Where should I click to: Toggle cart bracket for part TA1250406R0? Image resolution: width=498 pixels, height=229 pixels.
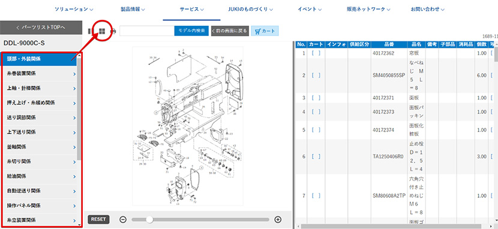(316, 156)
